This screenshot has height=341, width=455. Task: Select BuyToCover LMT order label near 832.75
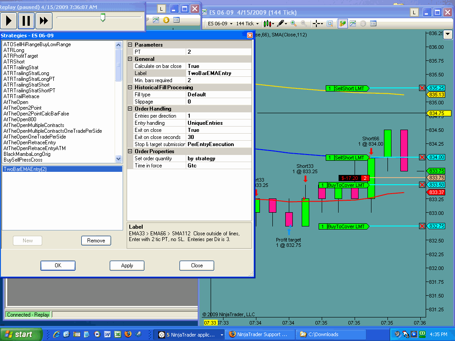(344, 226)
